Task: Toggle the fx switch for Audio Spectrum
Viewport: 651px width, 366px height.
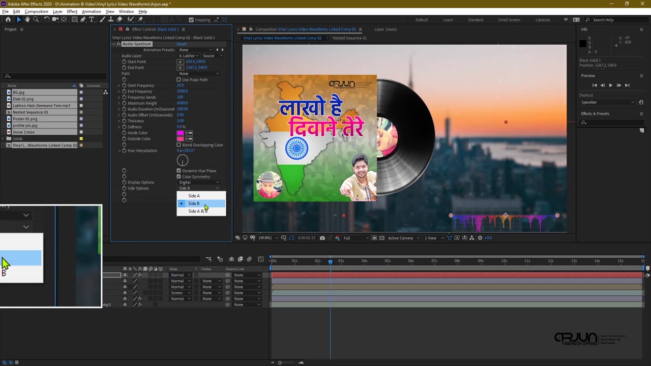Action: click(x=119, y=44)
